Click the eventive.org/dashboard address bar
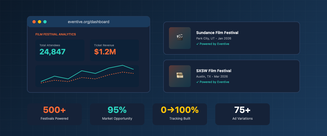Screen dimensions: 327x136 pyautogui.click(x=89, y=22)
